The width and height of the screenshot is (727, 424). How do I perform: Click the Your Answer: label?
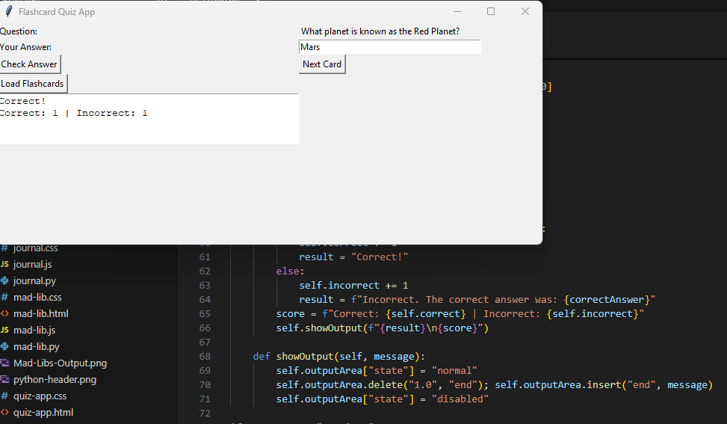pyautogui.click(x=26, y=47)
